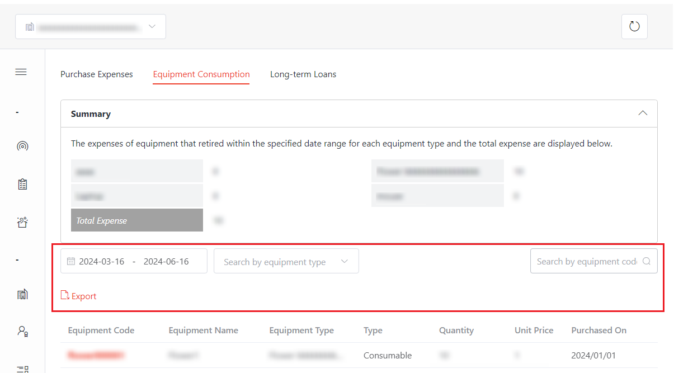The height and width of the screenshot is (373, 674).
Task: Click the calendar icon in date range
Action: [71, 261]
